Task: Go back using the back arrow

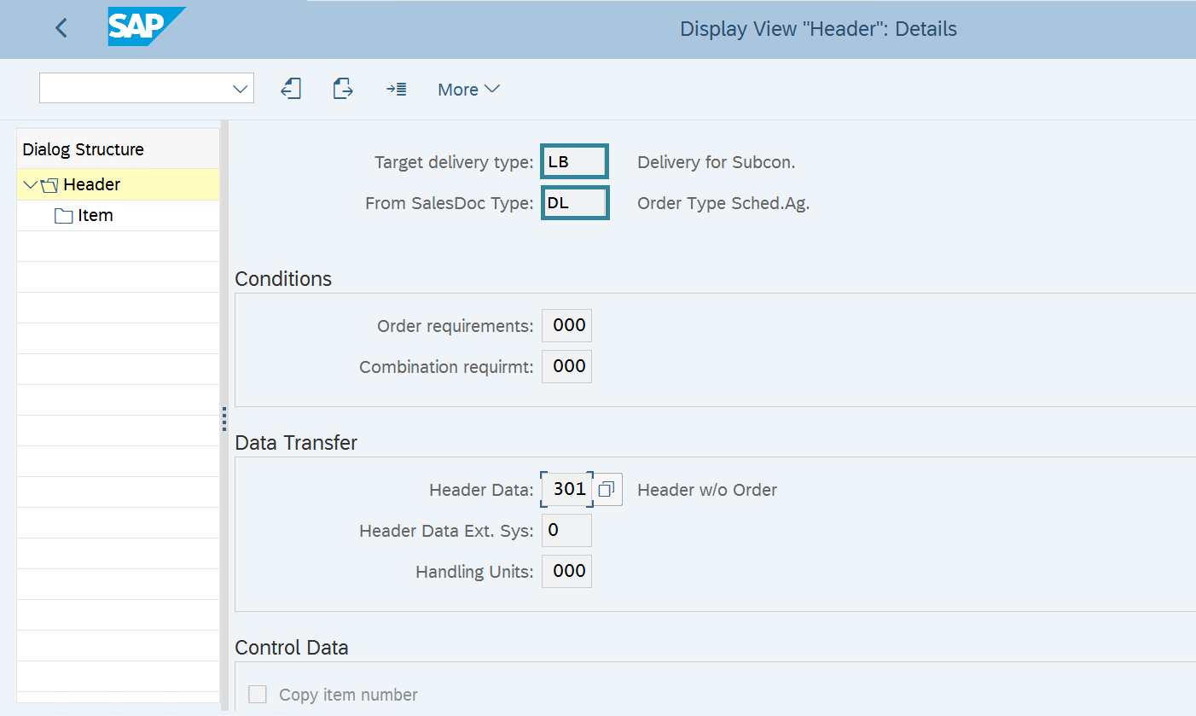Action: 61,28
